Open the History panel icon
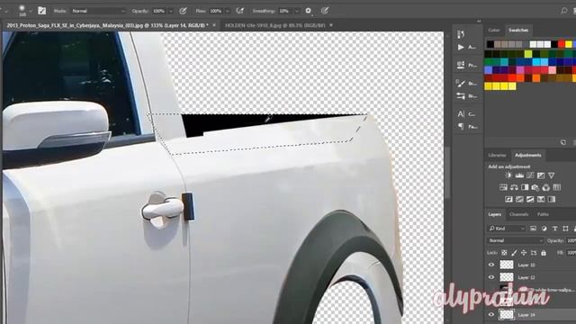576x324 pixels. (x=461, y=34)
